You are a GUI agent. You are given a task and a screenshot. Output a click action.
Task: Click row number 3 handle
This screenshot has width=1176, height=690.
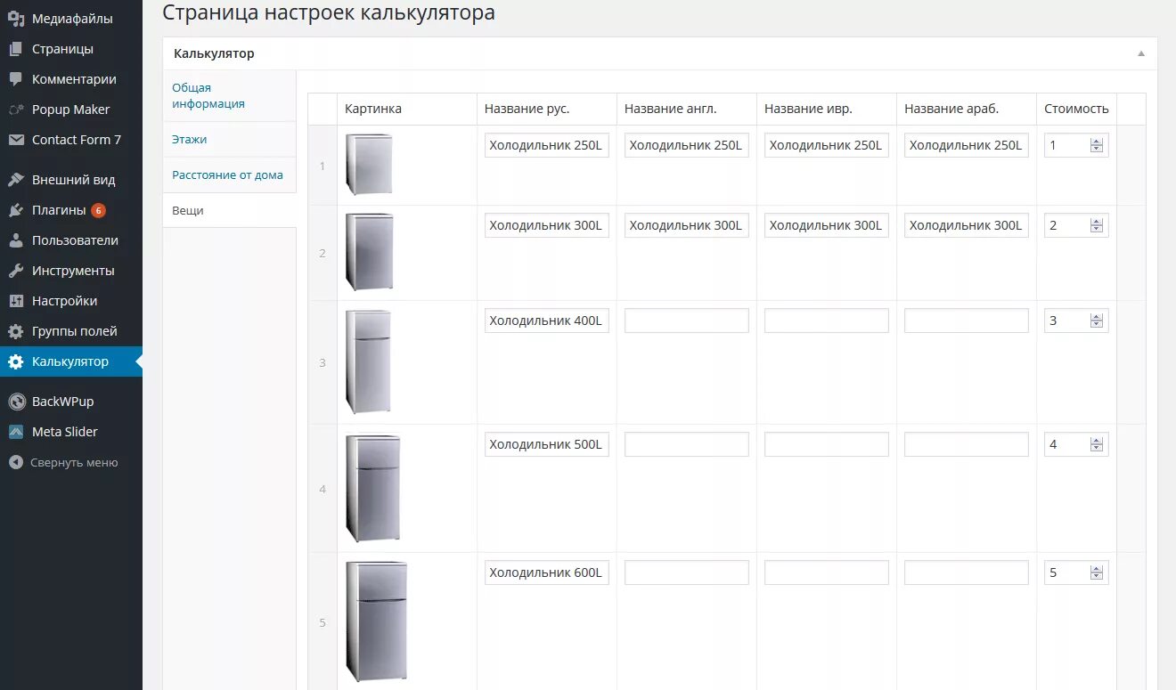(x=323, y=362)
